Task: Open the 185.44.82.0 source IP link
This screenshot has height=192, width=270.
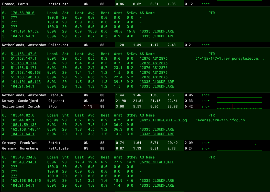Action: 22,115
